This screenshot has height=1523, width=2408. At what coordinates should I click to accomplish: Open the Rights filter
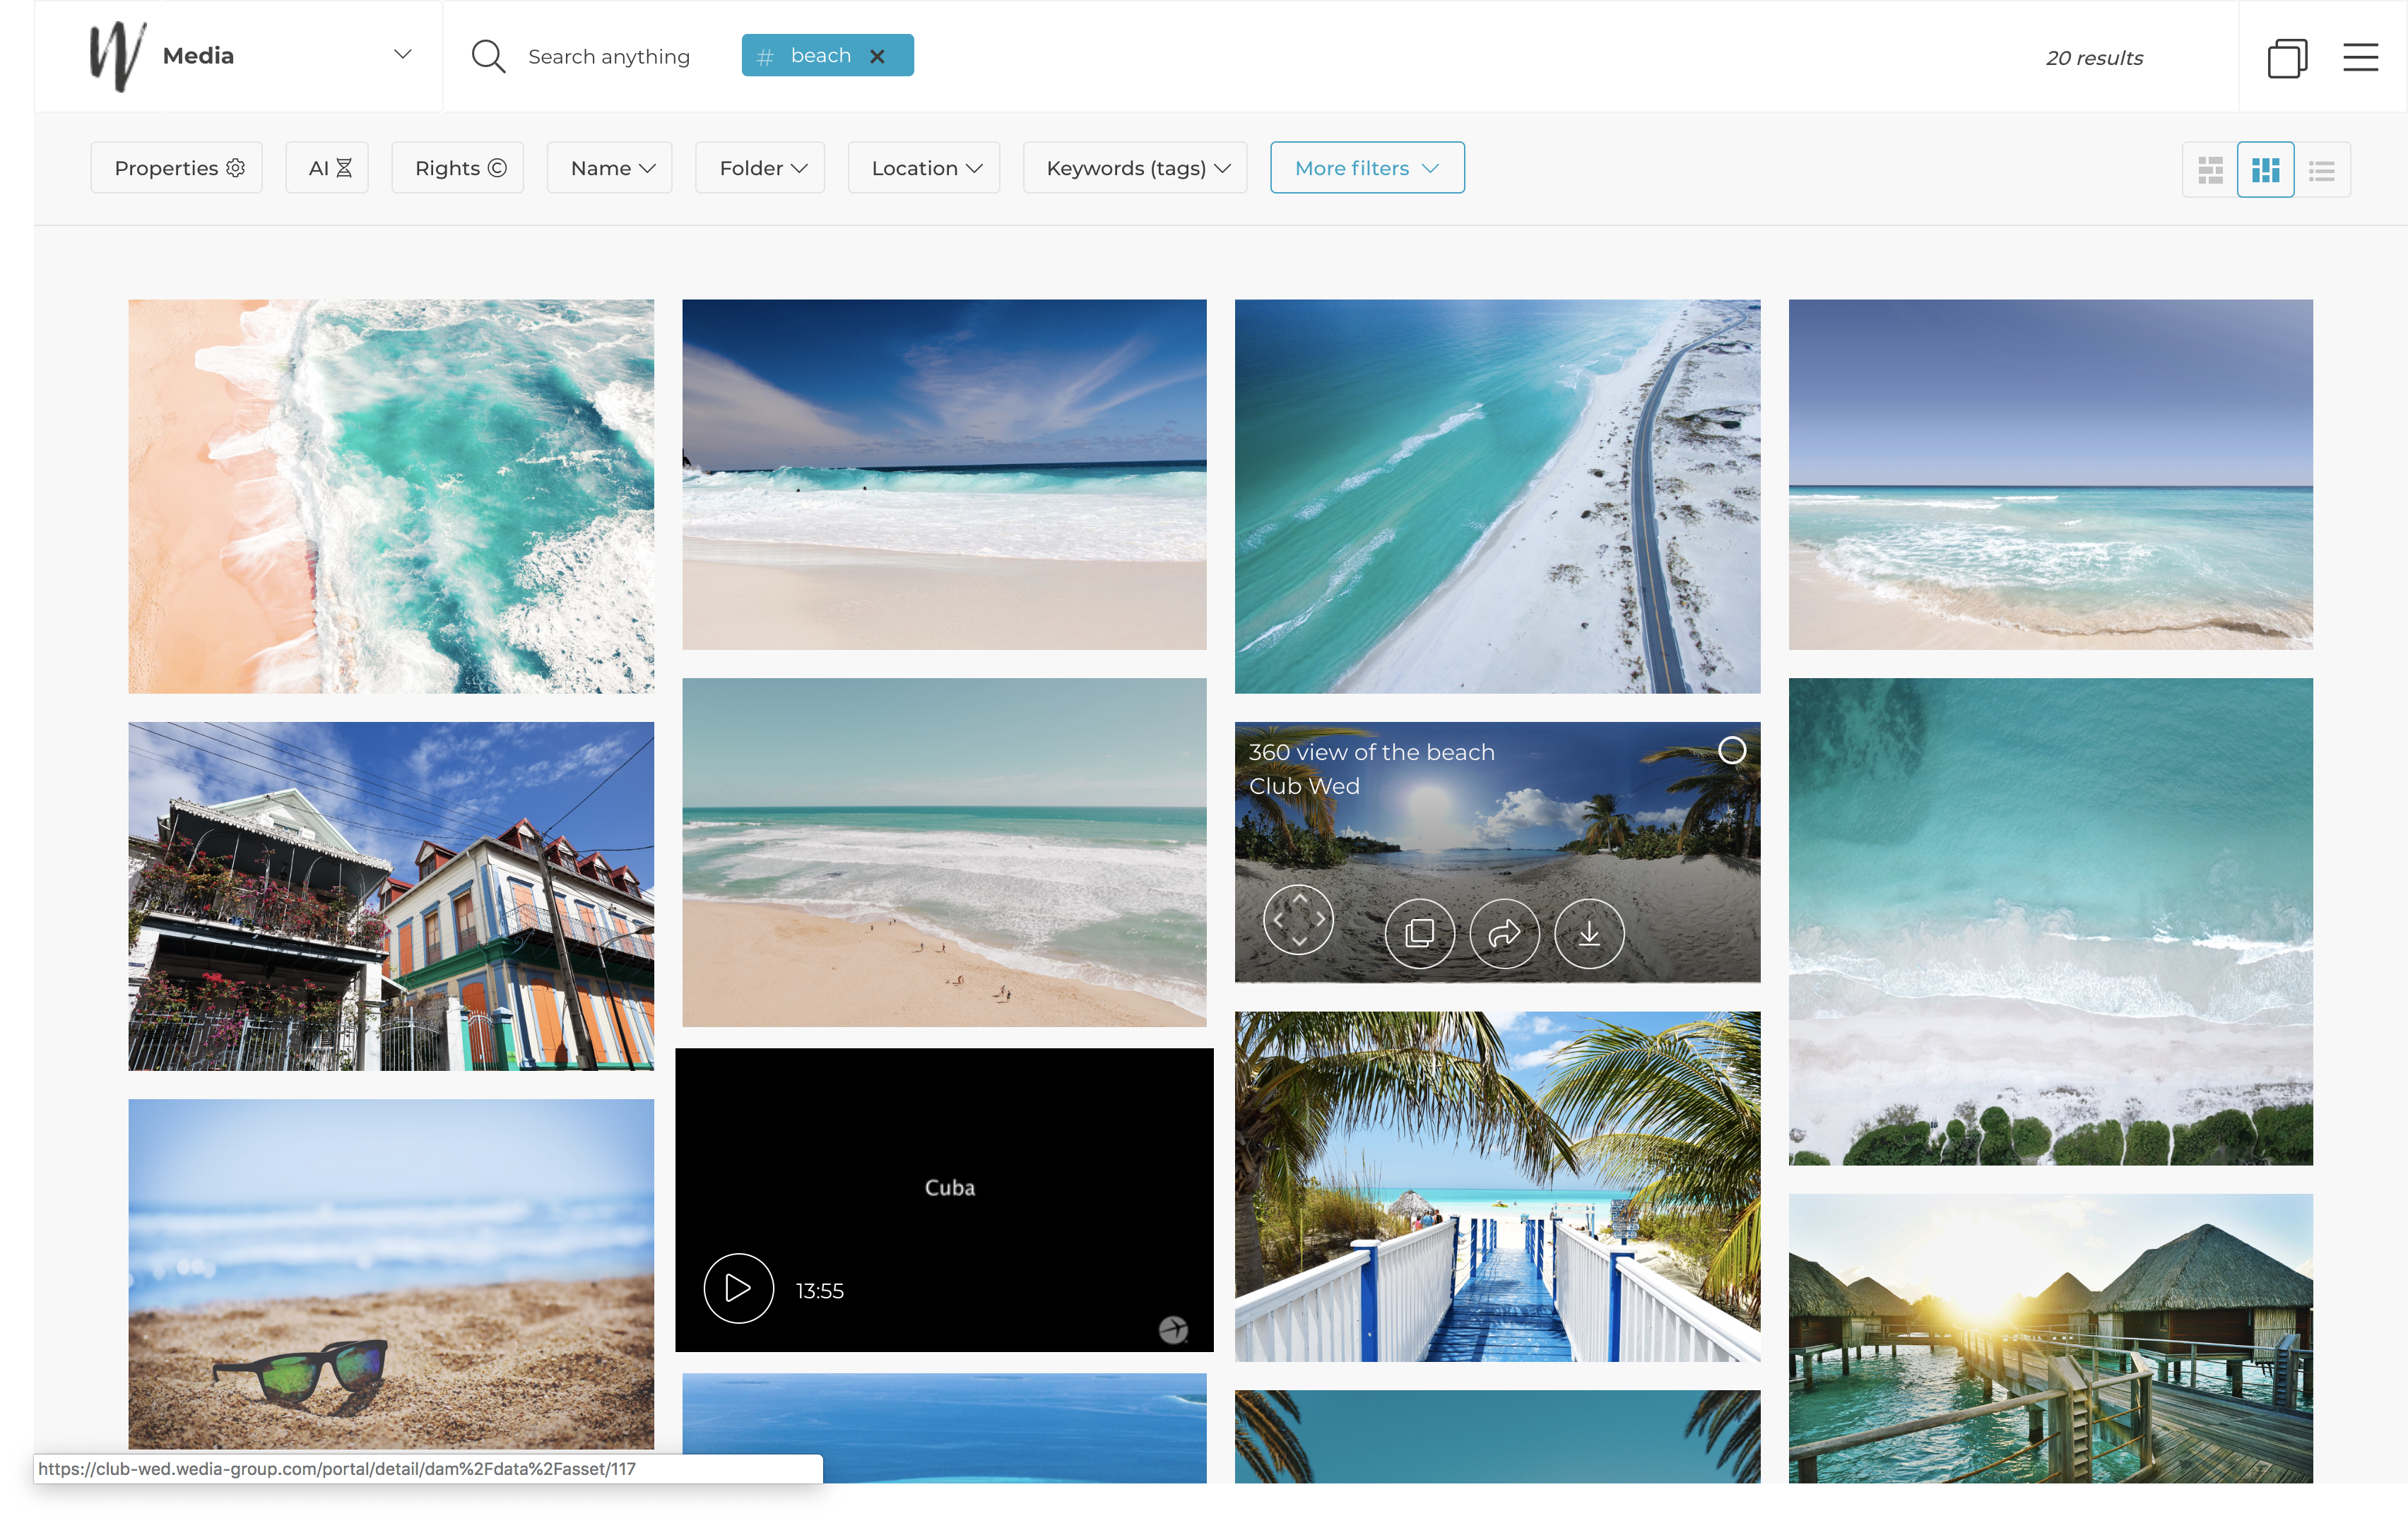coord(457,168)
